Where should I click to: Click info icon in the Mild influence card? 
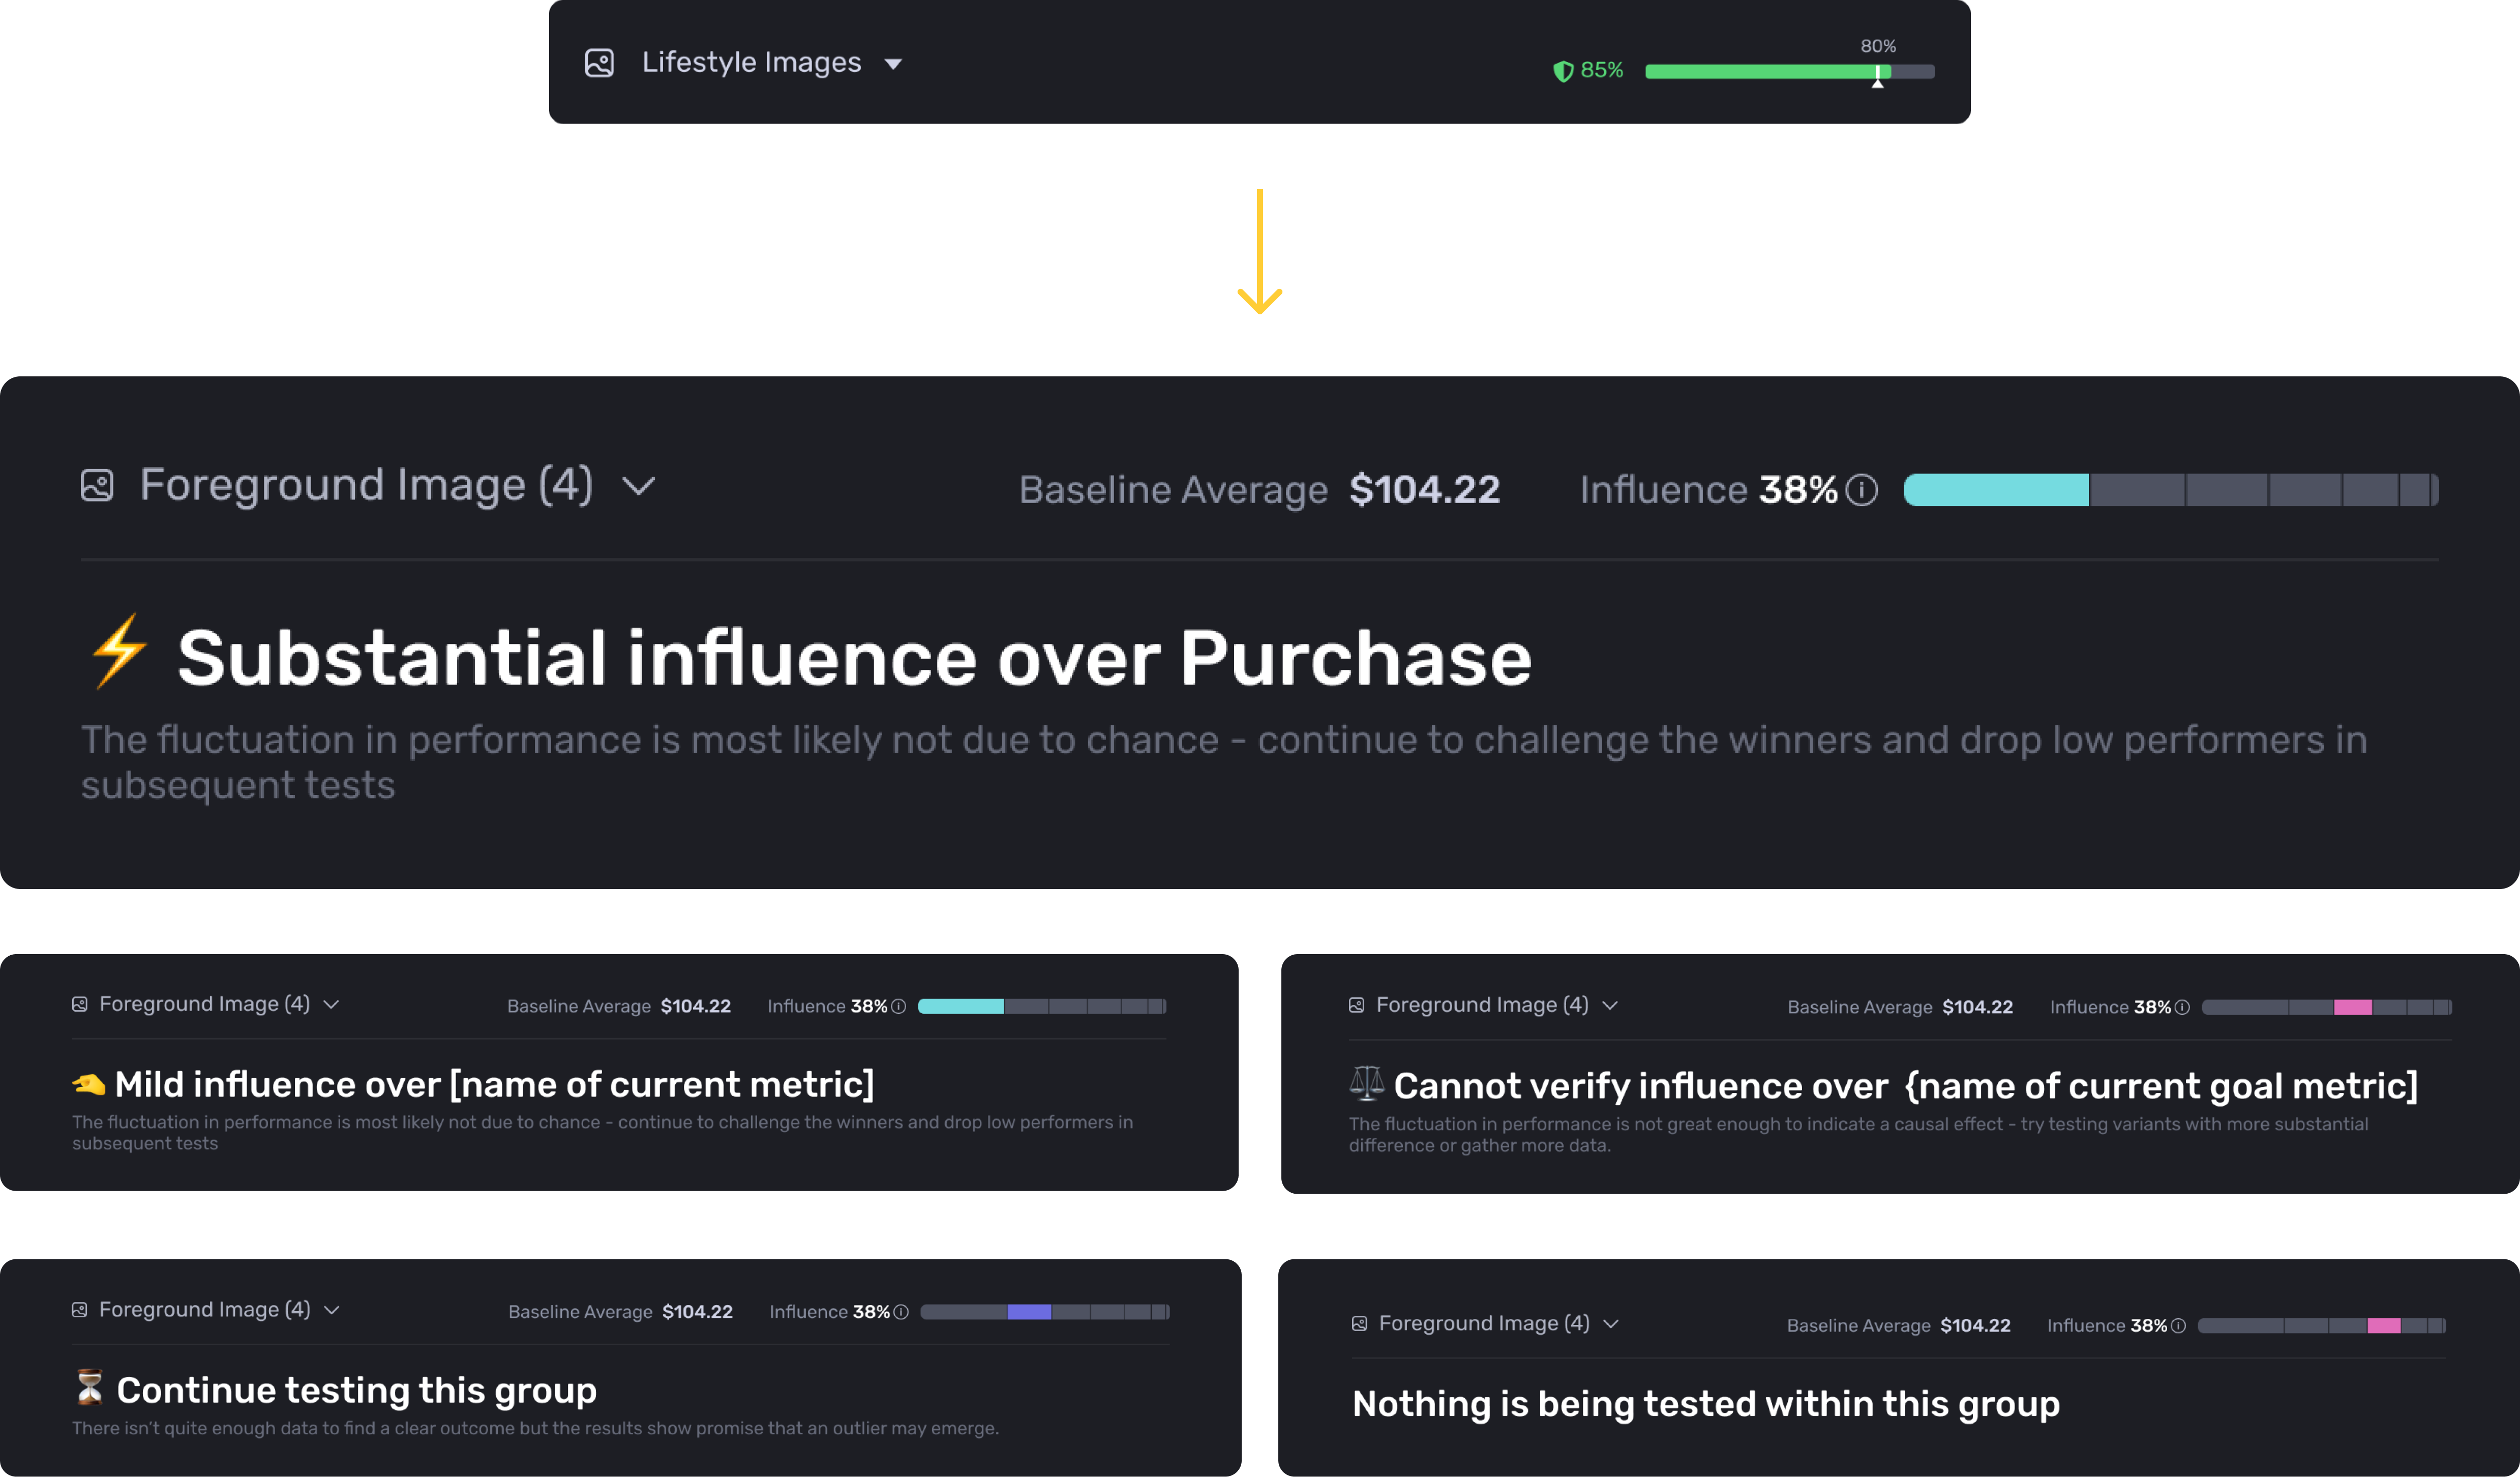(x=898, y=1007)
